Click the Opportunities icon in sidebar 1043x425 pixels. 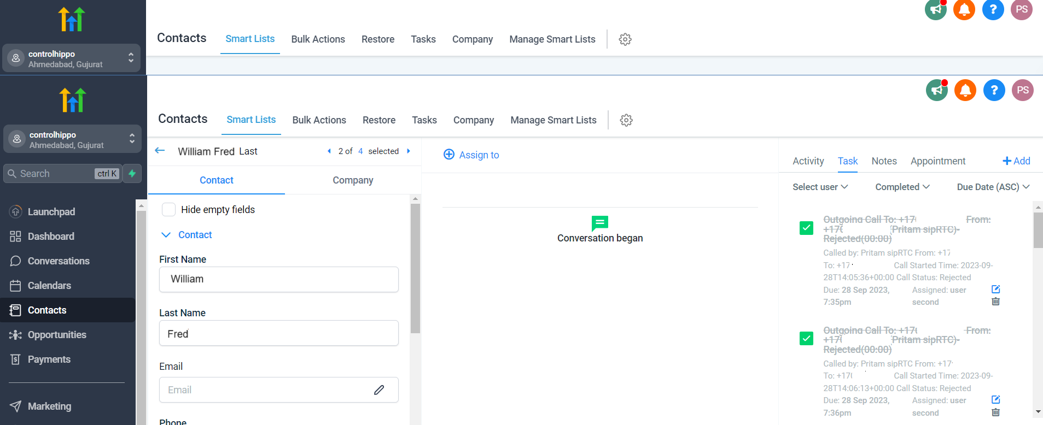click(x=15, y=335)
